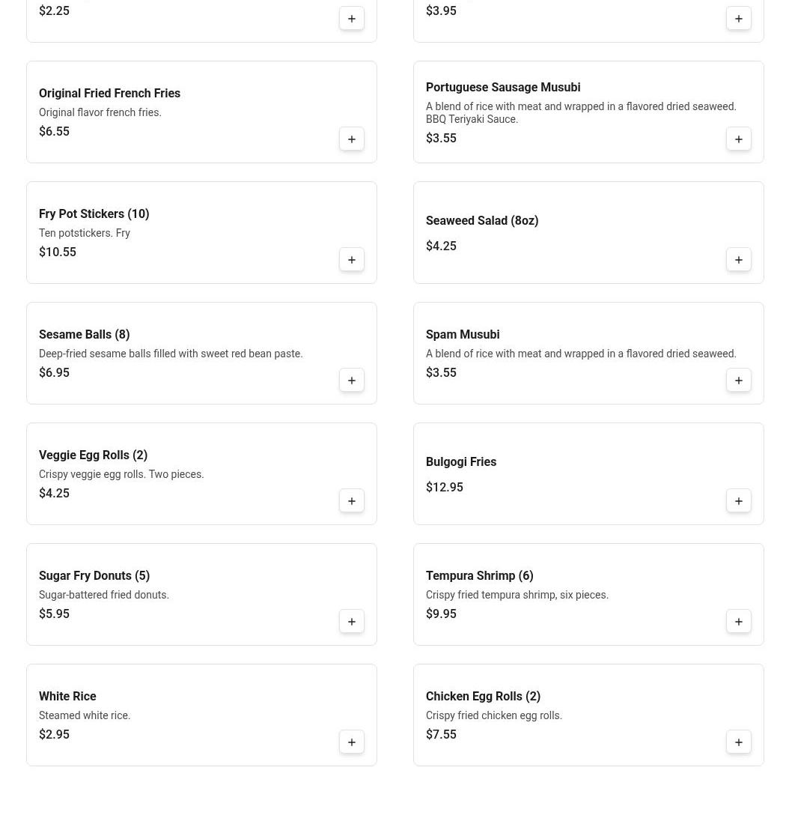Viewport: 786px width, 830px height.
Task: Open the Tempura Shrimp (6) item title
Action: (480, 575)
